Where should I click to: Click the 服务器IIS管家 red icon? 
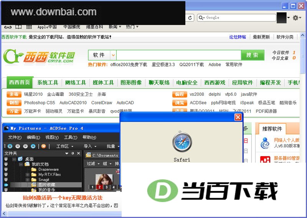(265, 159)
